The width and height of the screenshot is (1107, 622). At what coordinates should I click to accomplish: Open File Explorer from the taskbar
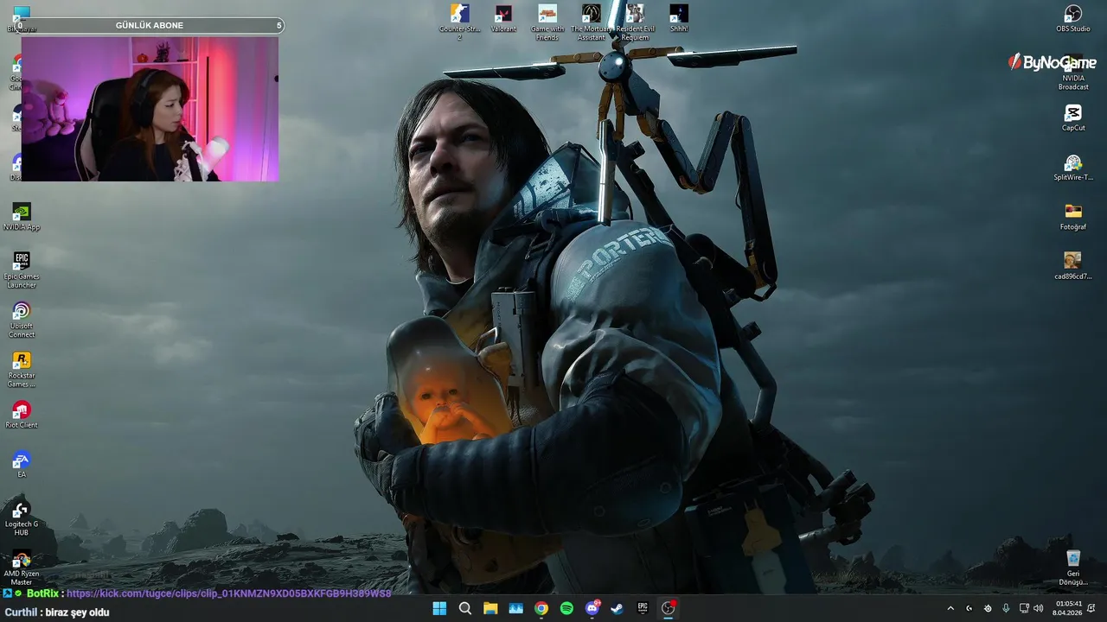coord(490,608)
